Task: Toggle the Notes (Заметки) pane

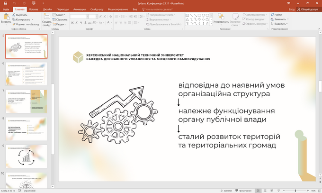Action: point(226,190)
